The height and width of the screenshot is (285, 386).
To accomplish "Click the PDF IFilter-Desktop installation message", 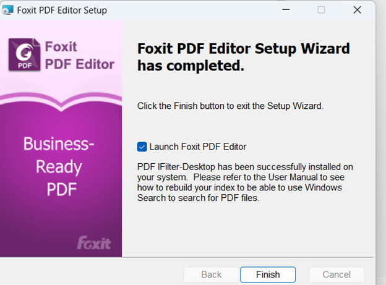I will 246,182.
